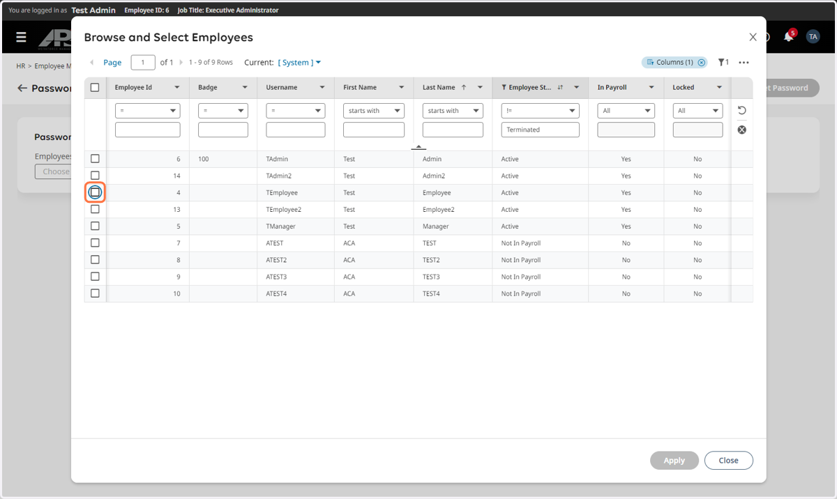The width and height of the screenshot is (837, 499).
Task: Open the hamburger main menu
Action: coord(22,37)
